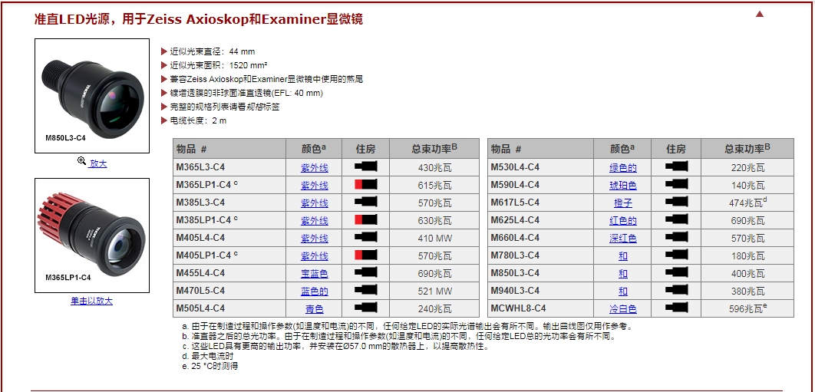
Task: Open 紫外线 color link for M365LP1-C4
Action: point(315,186)
